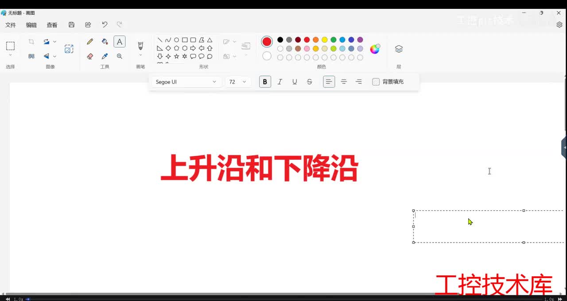Toggle strikethrough text formatting
The height and width of the screenshot is (301, 567).
click(310, 82)
